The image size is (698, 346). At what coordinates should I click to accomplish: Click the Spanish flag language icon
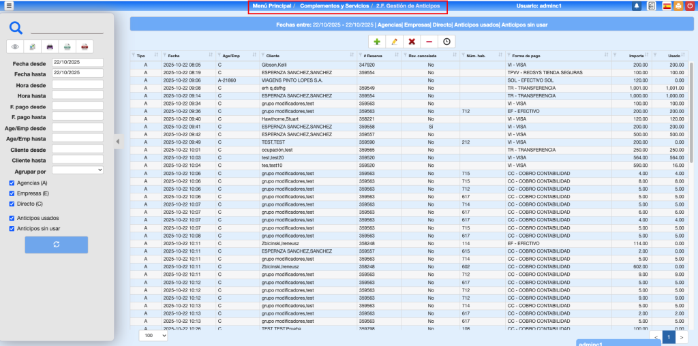click(x=666, y=6)
